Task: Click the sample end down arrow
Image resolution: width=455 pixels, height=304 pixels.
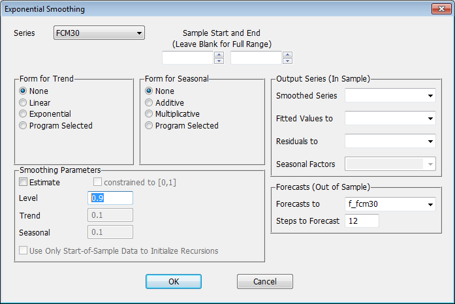Action: coord(287,61)
